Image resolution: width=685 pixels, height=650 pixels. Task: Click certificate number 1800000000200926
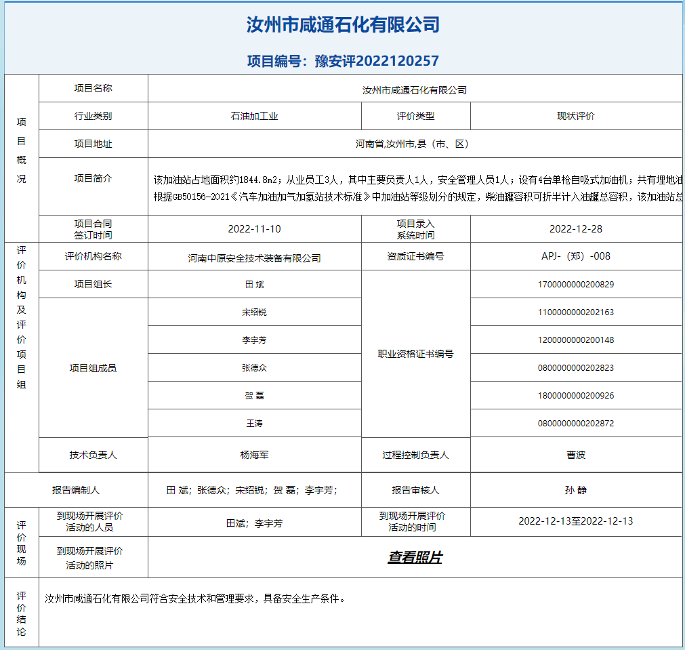(x=576, y=396)
